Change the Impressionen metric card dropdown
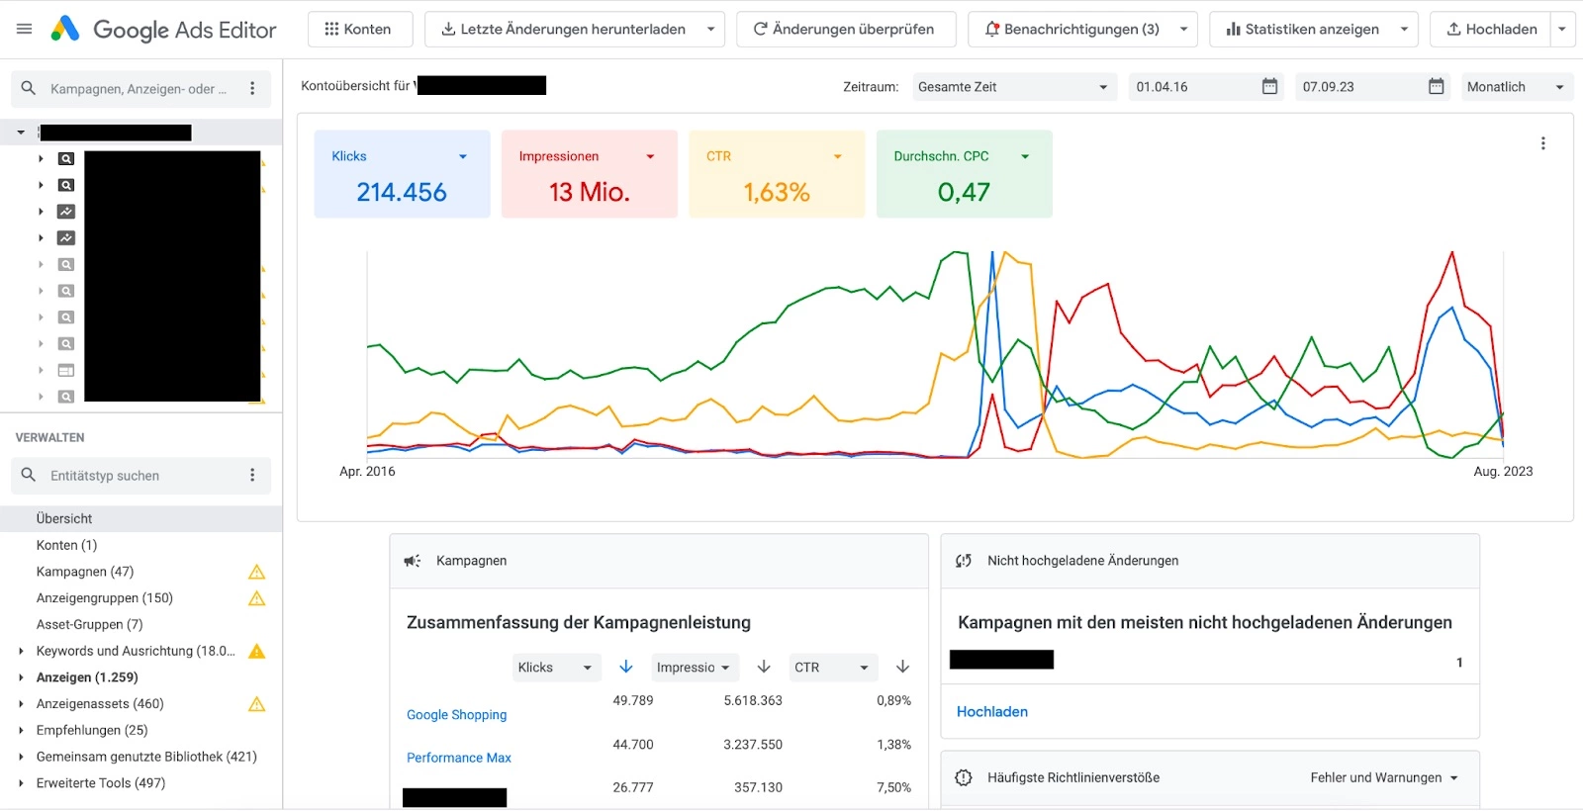Screen dimensions: 1583x811 point(650,156)
